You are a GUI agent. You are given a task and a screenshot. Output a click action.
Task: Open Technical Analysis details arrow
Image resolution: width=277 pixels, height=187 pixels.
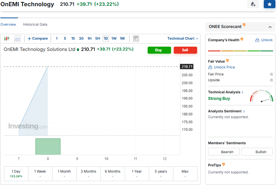(243, 92)
